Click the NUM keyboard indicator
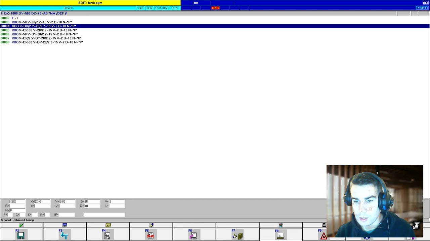The width and height of the screenshot is (430, 241). 149,8
